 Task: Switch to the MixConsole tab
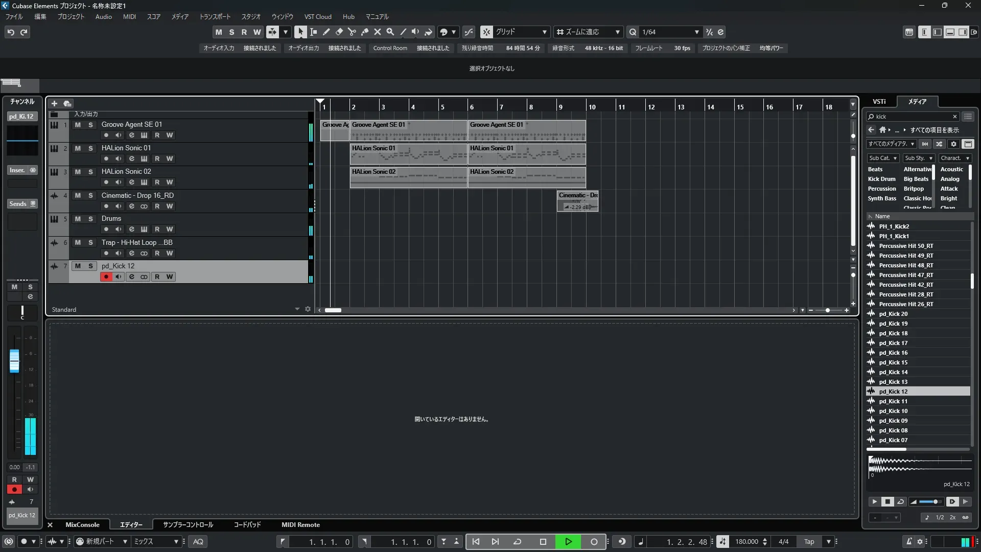click(x=82, y=525)
